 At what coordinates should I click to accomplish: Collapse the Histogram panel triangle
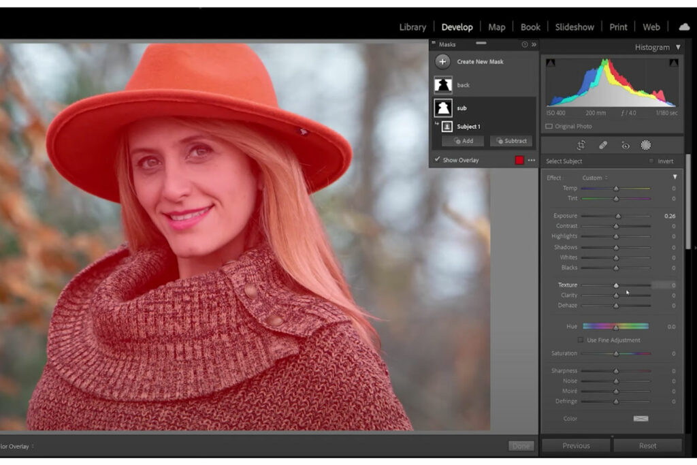[678, 48]
